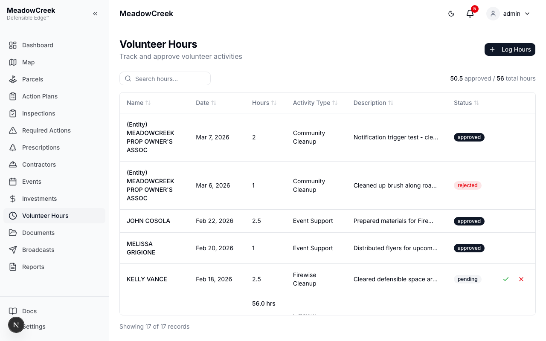The image size is (546, 341).
Task: Click the Inspections checklist icon
Action: (x=13, y=113)
